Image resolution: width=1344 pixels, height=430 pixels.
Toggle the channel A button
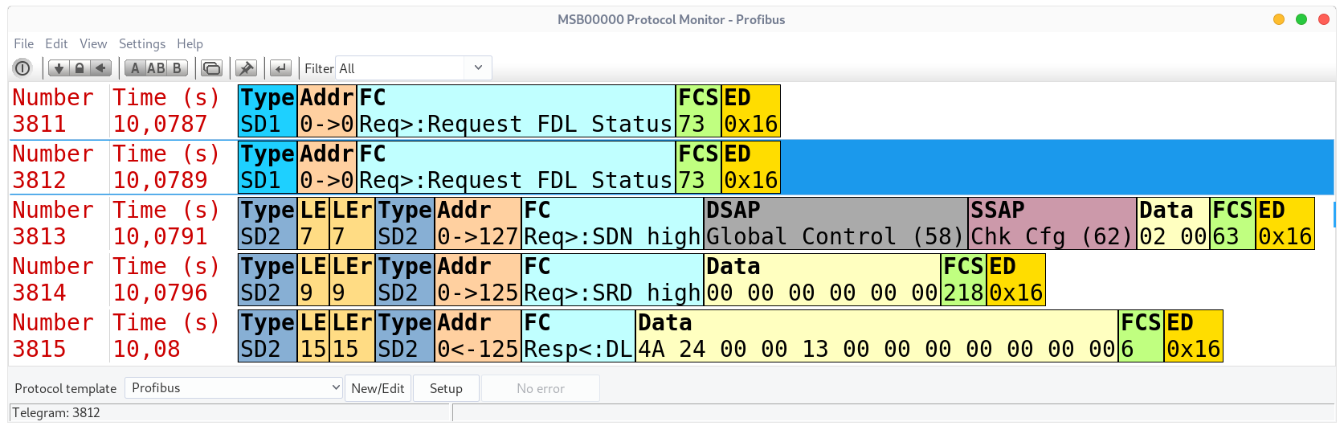tap(135, 68)
